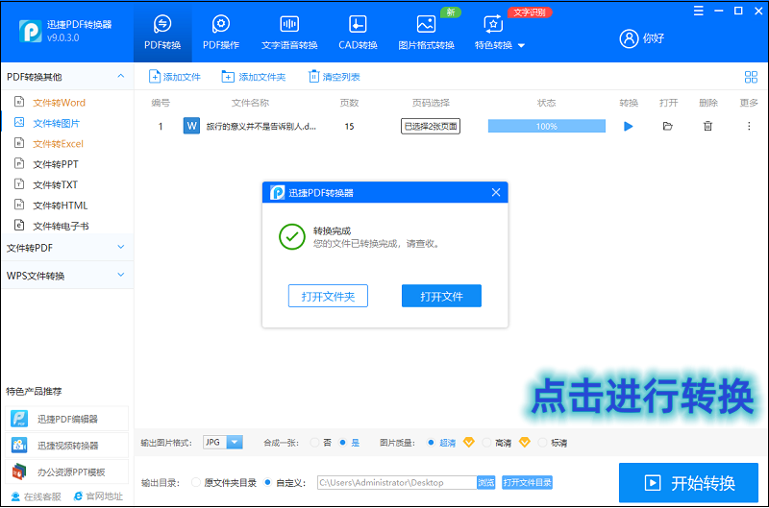Click the file name 旅行的意义并不是告诉别人
Screen dimensions: 769x508
[x=260, y=127]
